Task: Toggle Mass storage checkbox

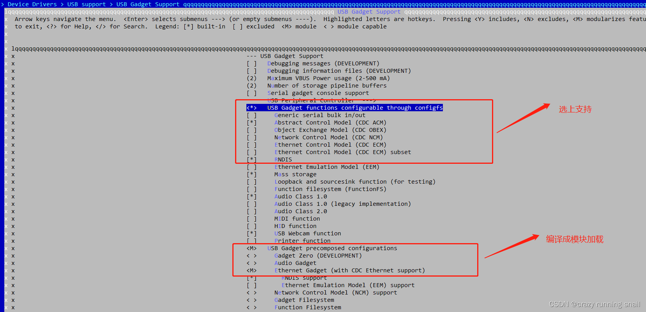Action: coord(252,174)
